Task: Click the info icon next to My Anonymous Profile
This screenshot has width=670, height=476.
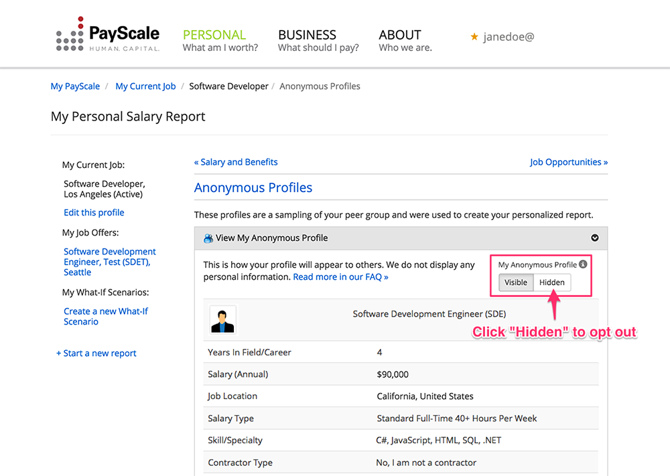Action: pos(583,264)
